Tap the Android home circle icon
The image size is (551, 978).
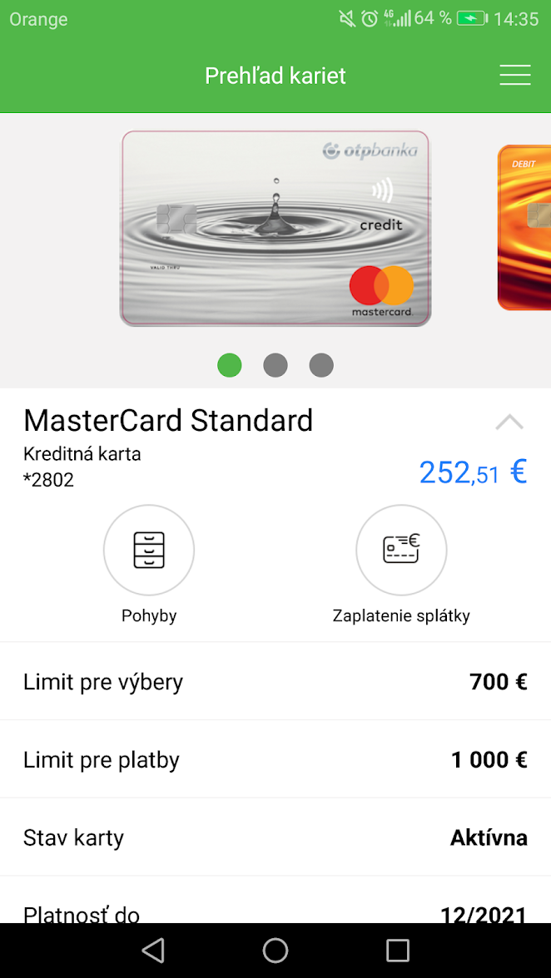click(x=275, y=950)
